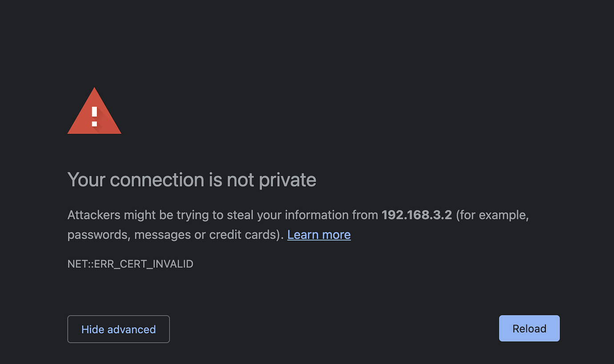Click the "(for example," text
Image resolution: width=614 pixels, height=364 pixels.
[x=492, y=215]
